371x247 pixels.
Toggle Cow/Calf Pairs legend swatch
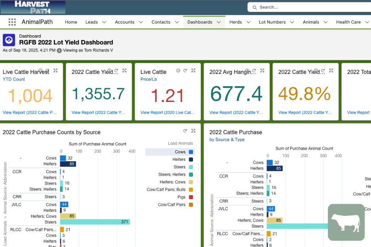[x=191, y=205]
